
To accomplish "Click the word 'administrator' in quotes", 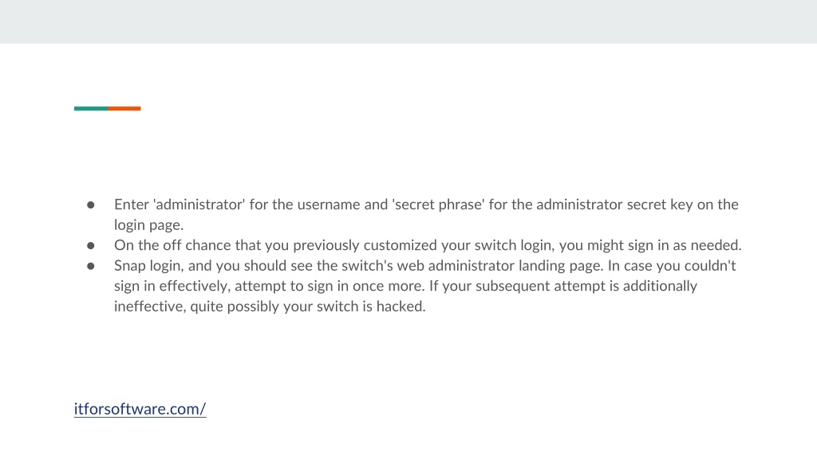I will coord(199,204).
